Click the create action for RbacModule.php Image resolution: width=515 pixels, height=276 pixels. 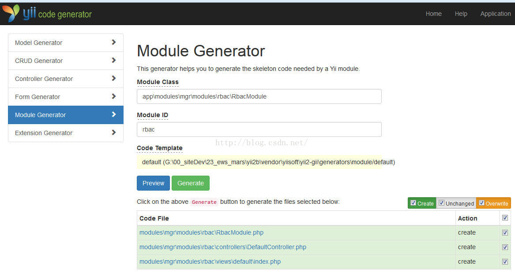coord(467,232)
